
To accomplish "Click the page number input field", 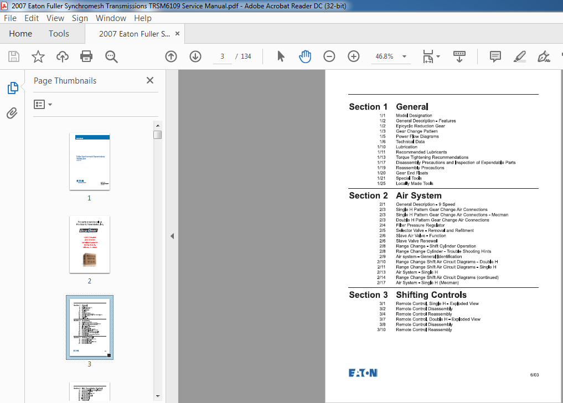I will [x=222, y=56].
